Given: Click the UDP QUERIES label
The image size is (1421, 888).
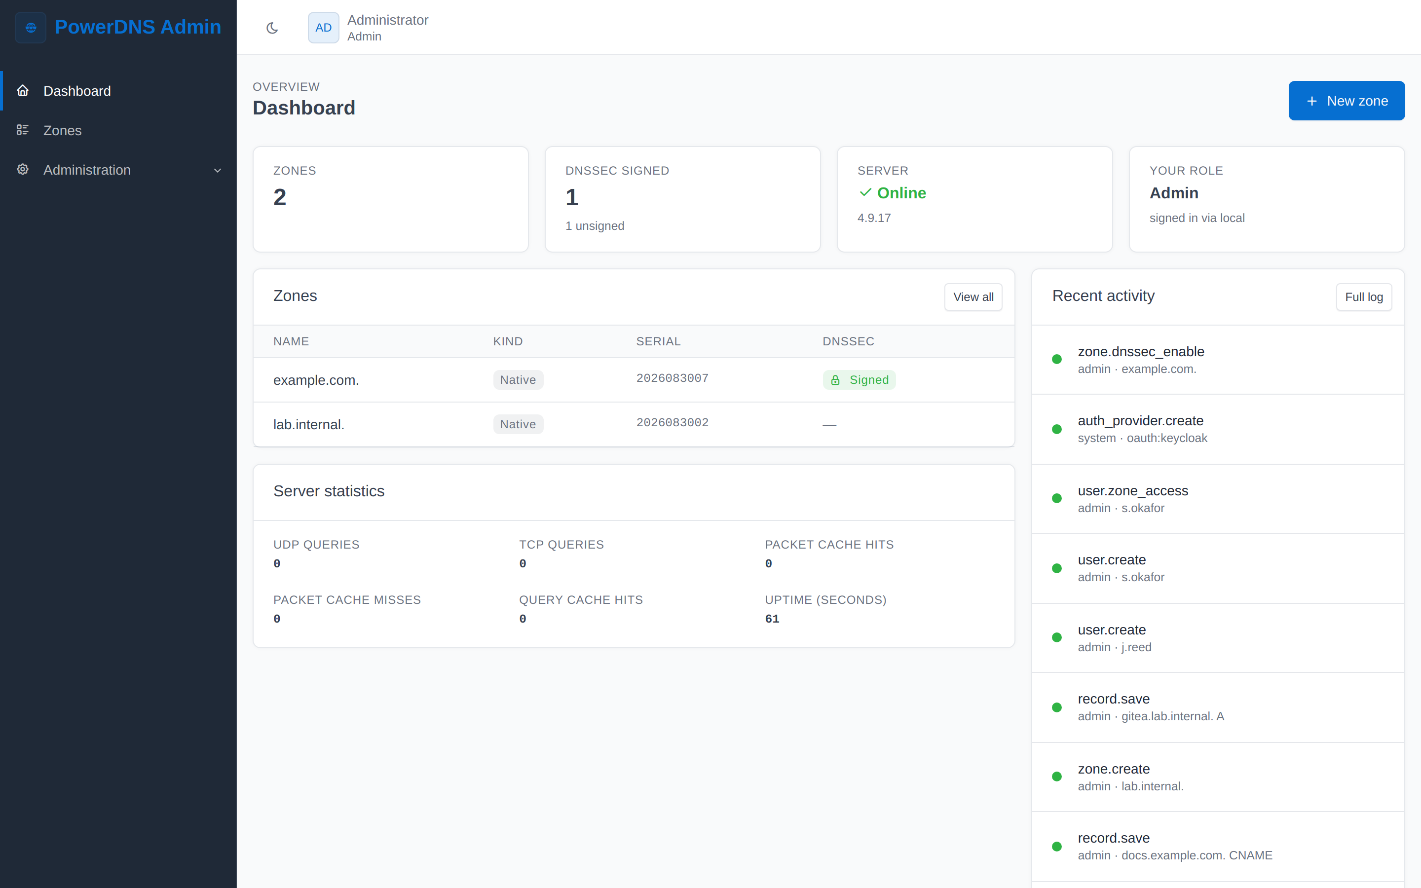Looking at the screenshot, I should [x=316, y=545].
